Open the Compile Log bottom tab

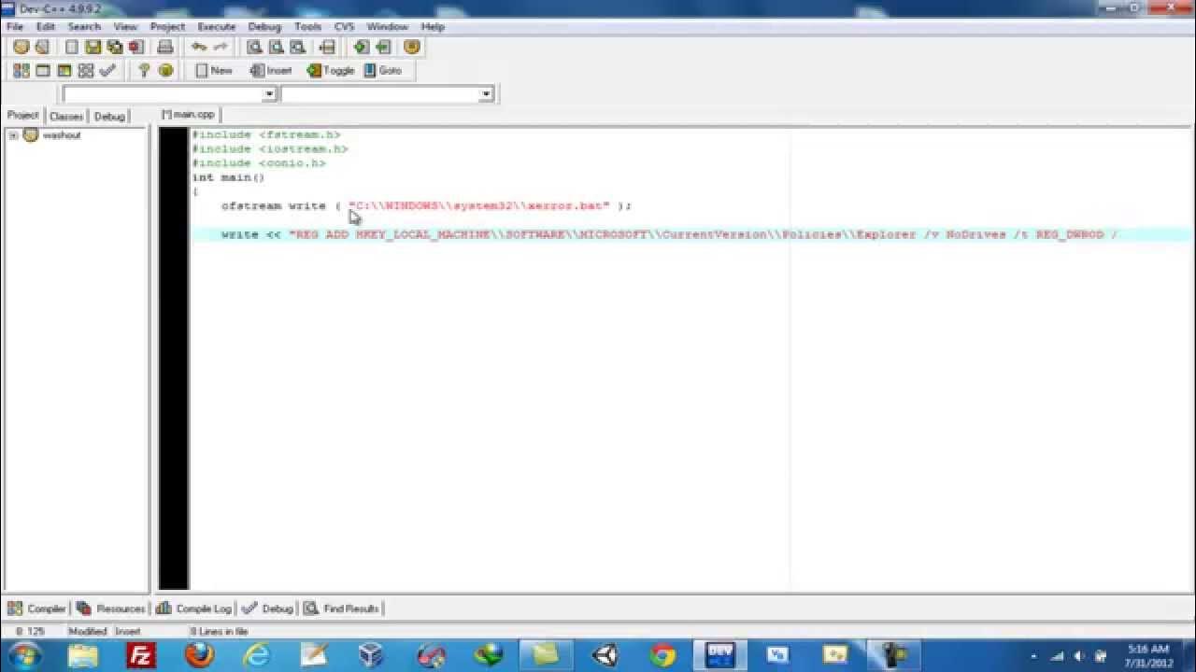(193, 609)
